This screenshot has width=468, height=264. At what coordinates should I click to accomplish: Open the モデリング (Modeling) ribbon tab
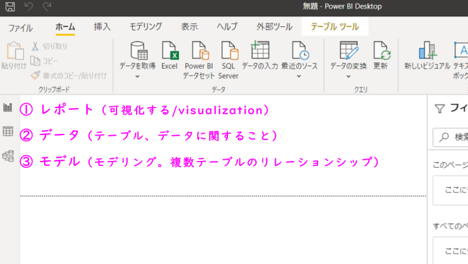click(x=146, y=27)
